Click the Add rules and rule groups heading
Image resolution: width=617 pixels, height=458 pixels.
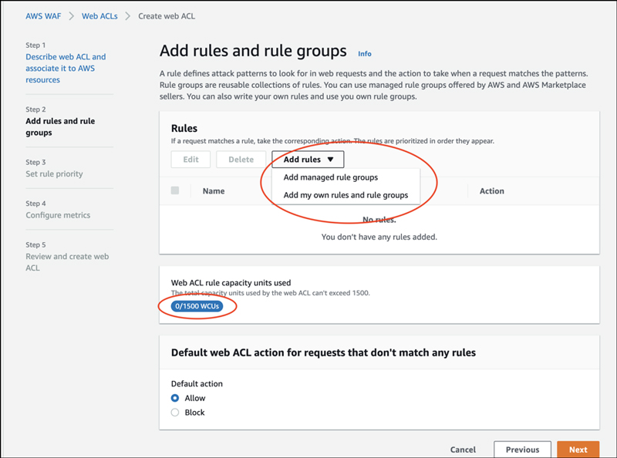253,51
